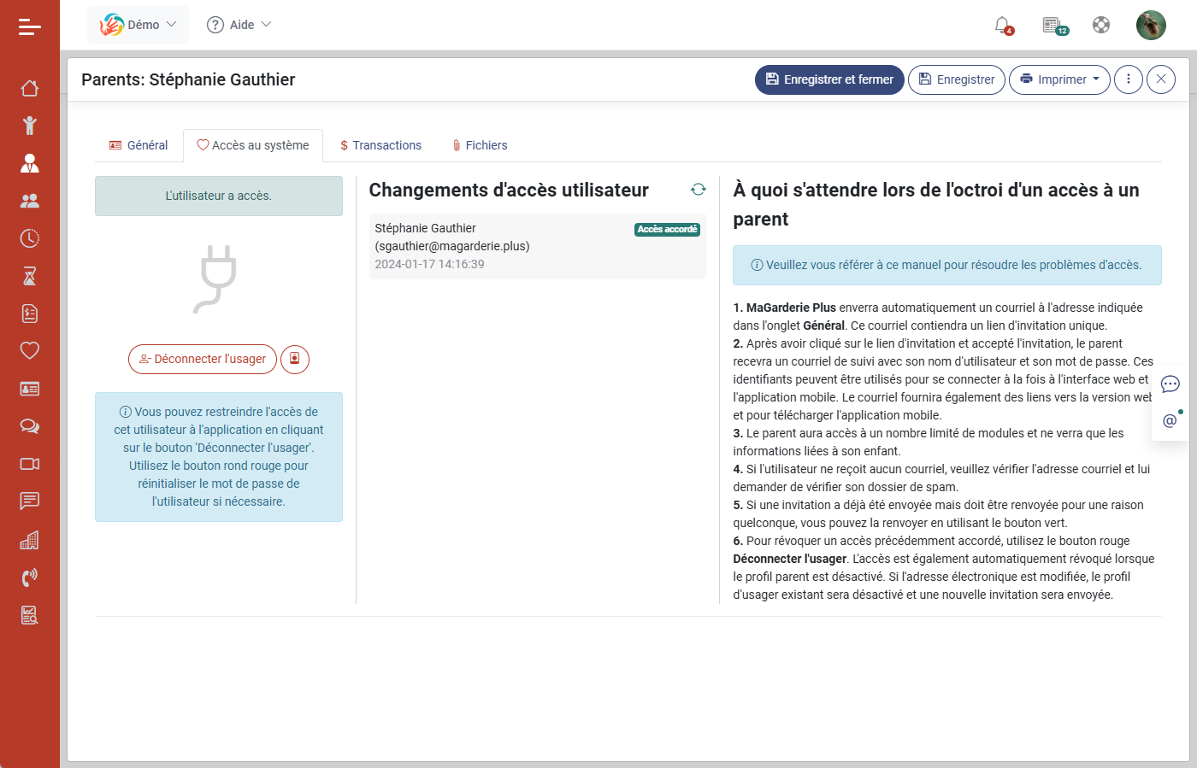Open the phone call sidebar icon

coord(30,577)
